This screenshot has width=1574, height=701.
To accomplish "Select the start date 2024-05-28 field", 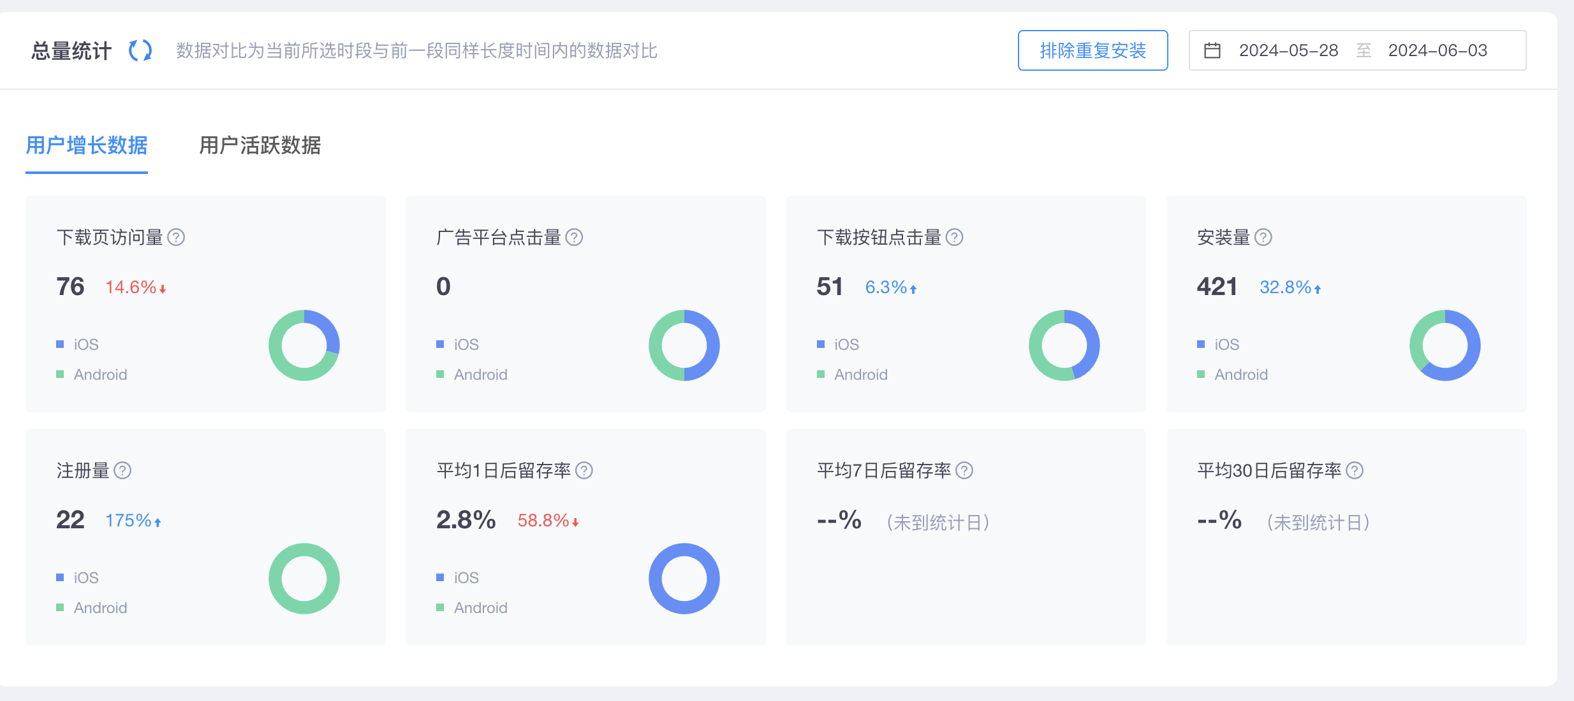I will click(x=1288, y=50).
